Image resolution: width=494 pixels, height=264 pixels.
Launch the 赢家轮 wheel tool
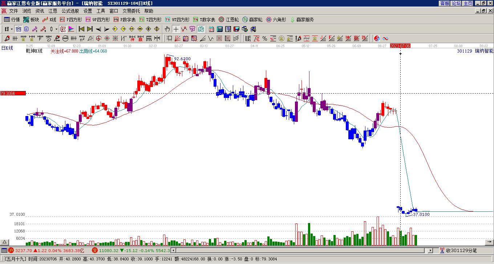tap(252, 20)
